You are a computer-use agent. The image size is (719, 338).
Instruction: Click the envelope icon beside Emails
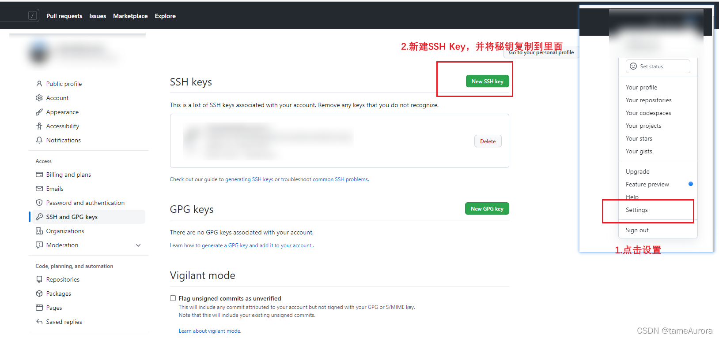click(x=39, y=189)
